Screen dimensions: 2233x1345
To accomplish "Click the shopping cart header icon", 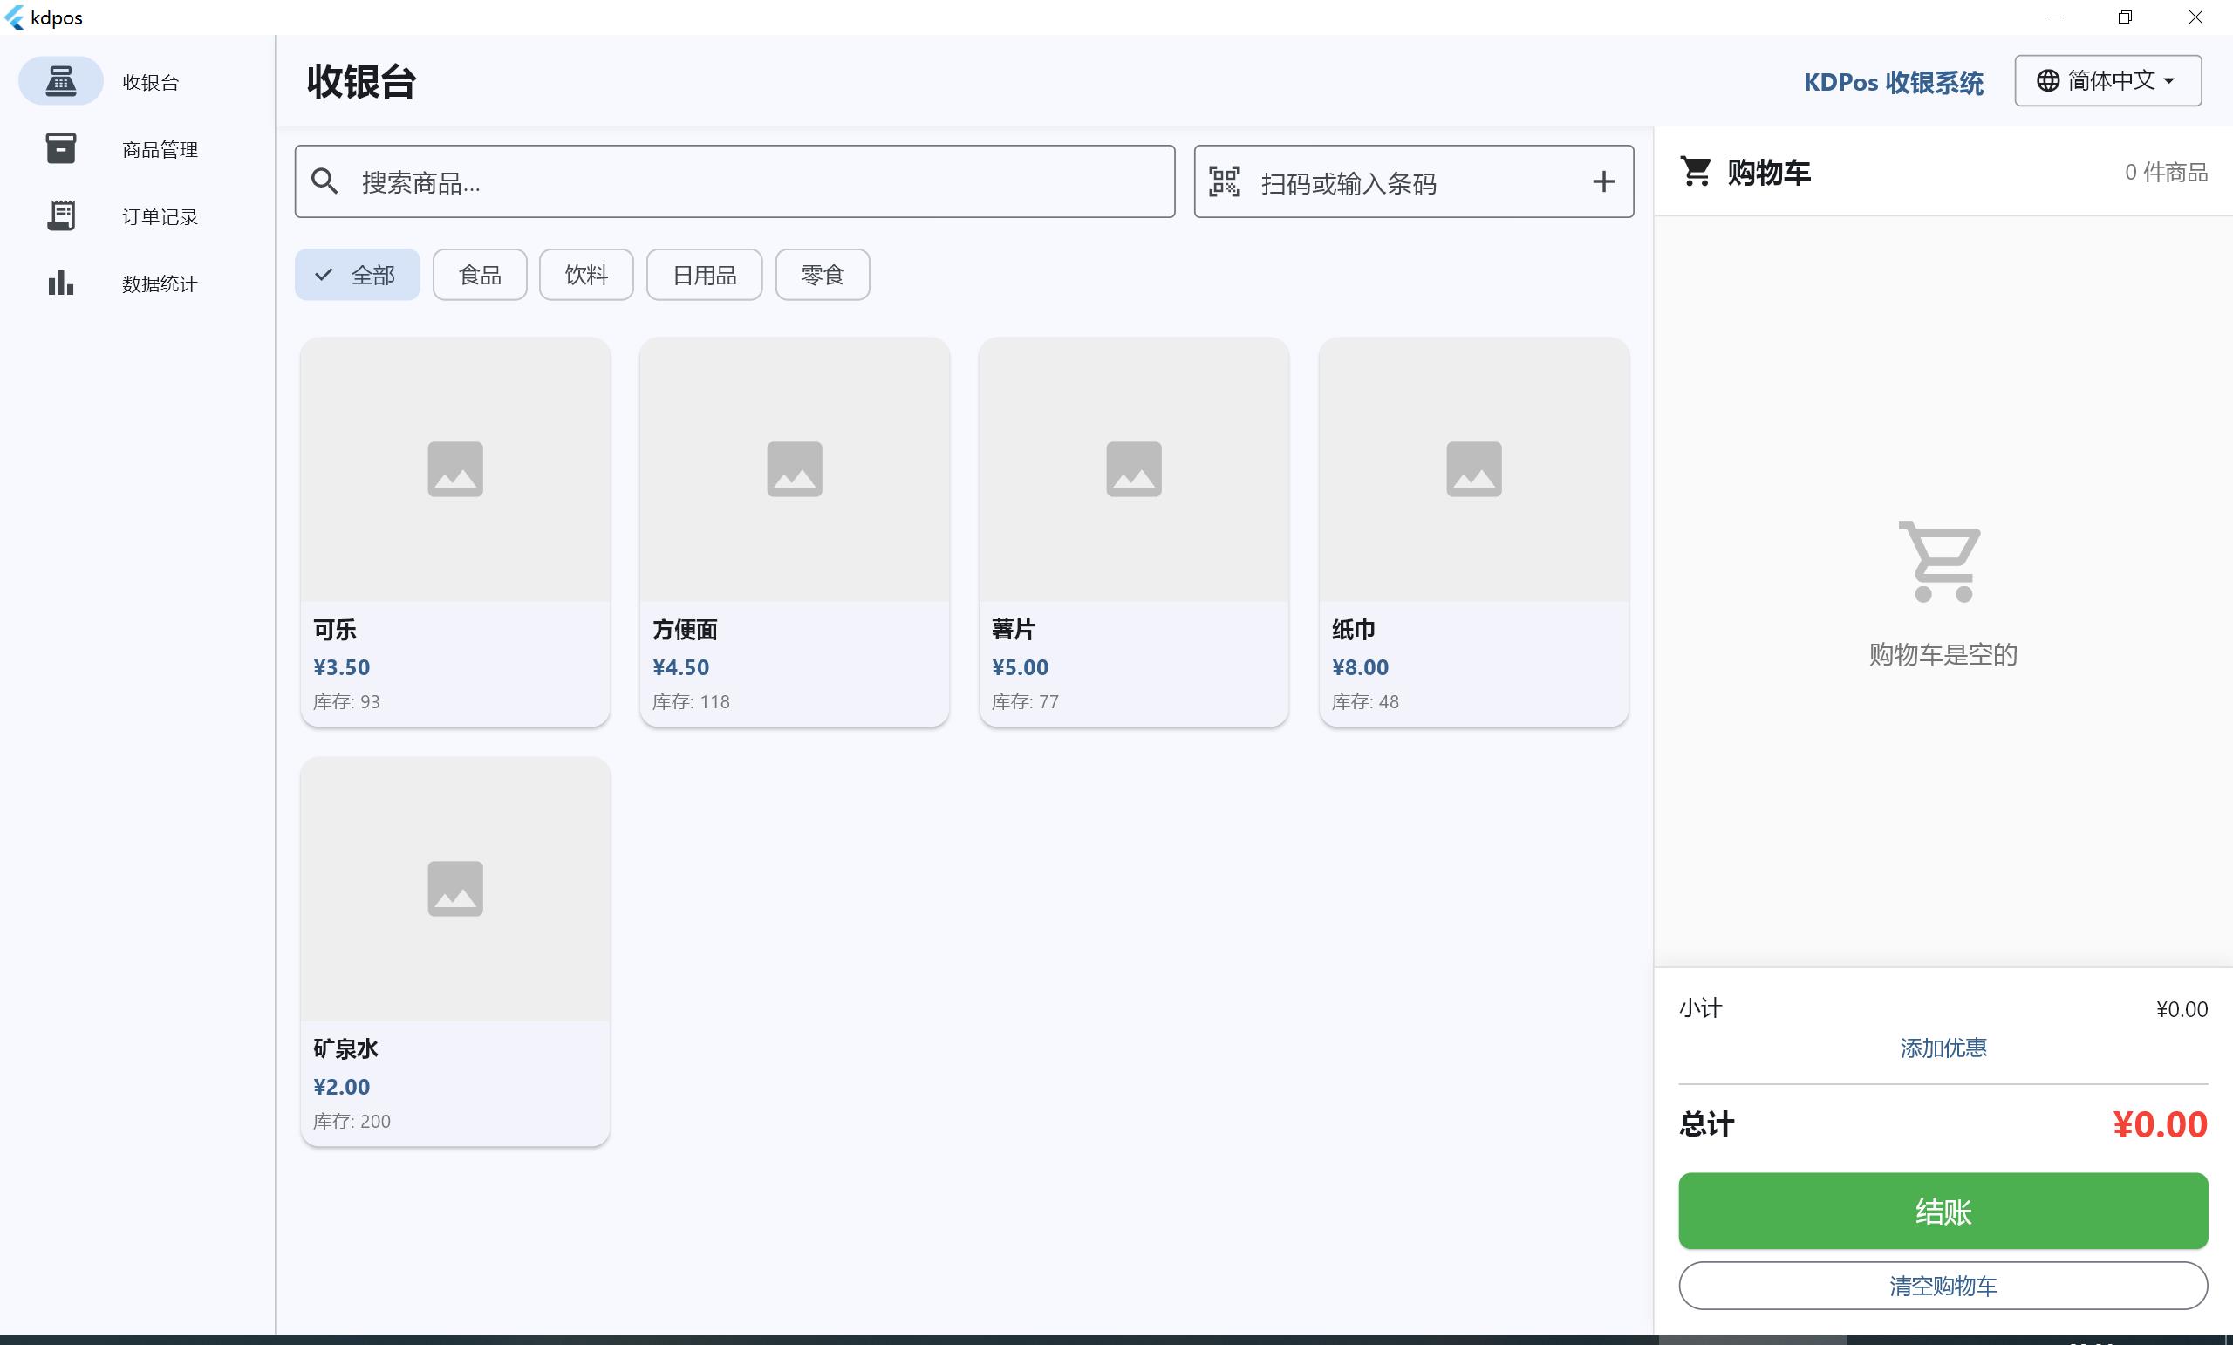I will click(1696, 171).
